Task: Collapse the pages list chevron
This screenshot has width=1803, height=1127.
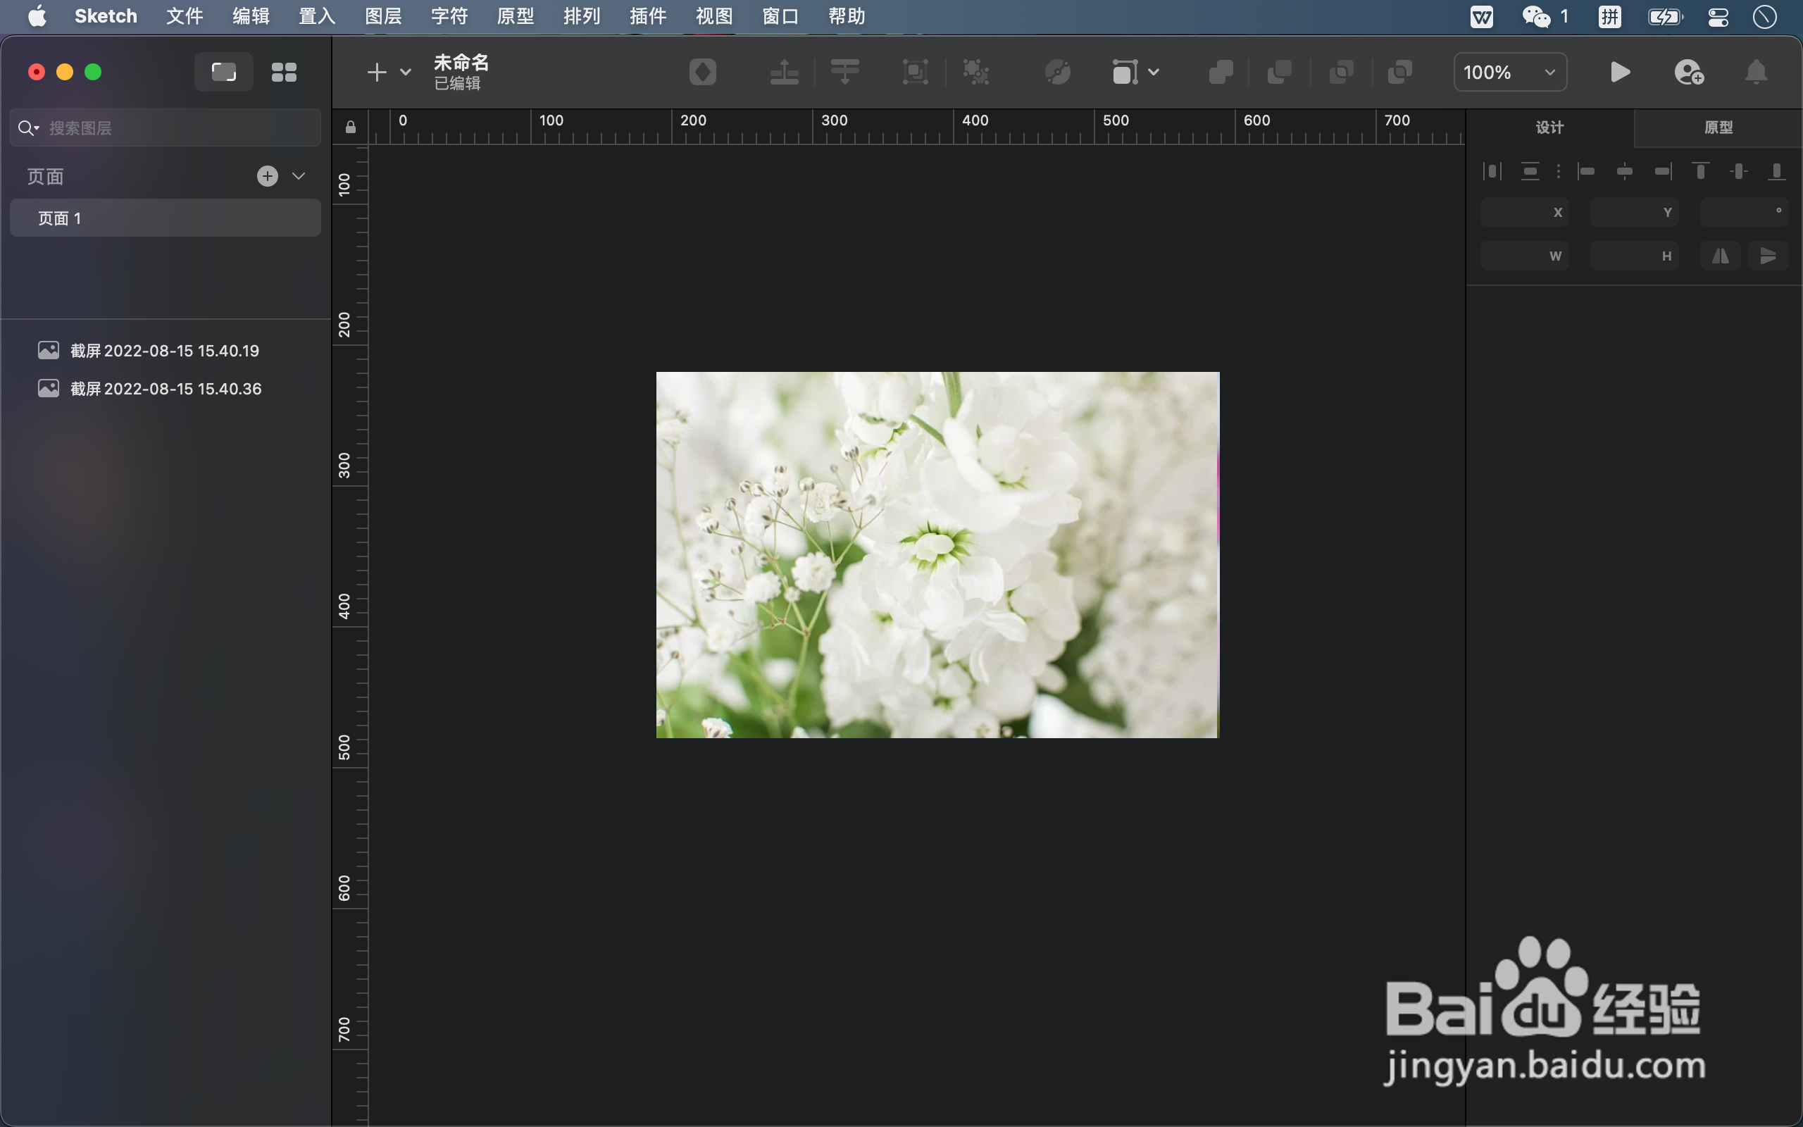Action: (x=299, y=176)
